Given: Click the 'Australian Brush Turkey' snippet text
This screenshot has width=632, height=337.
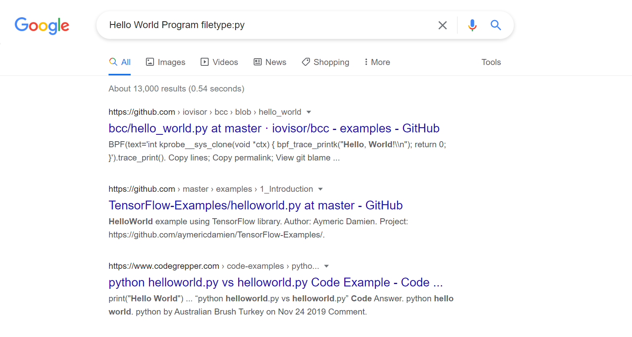Looking at the screenshot, I should (x=219, y=312).
